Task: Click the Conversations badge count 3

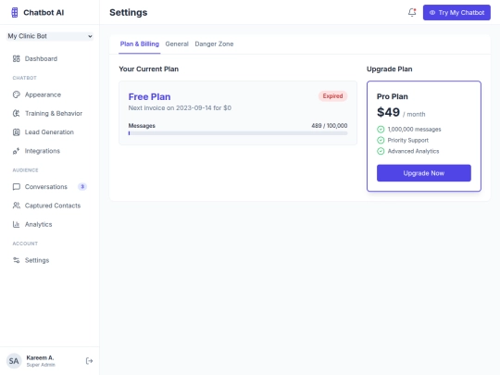Action: (82, 186)
